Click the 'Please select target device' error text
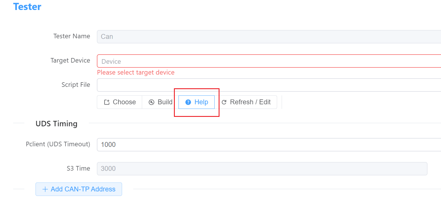This screenshot has width=441, height=208. click(x=136, y=73)
